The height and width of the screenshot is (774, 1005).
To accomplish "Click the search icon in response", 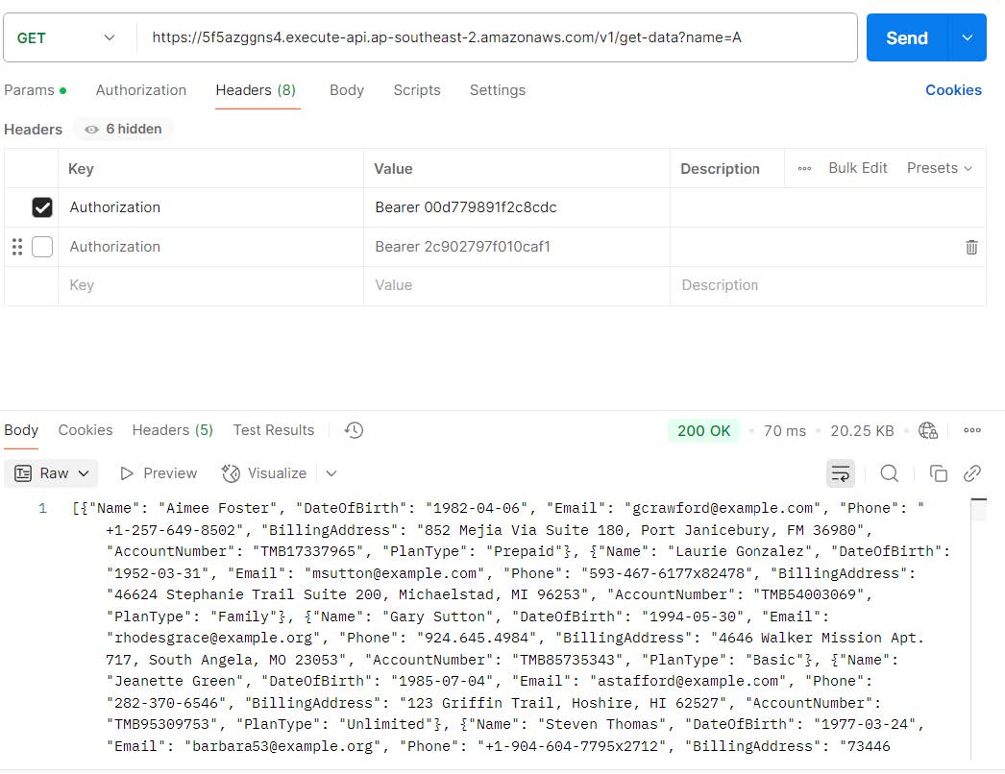I will pos(890,473).
